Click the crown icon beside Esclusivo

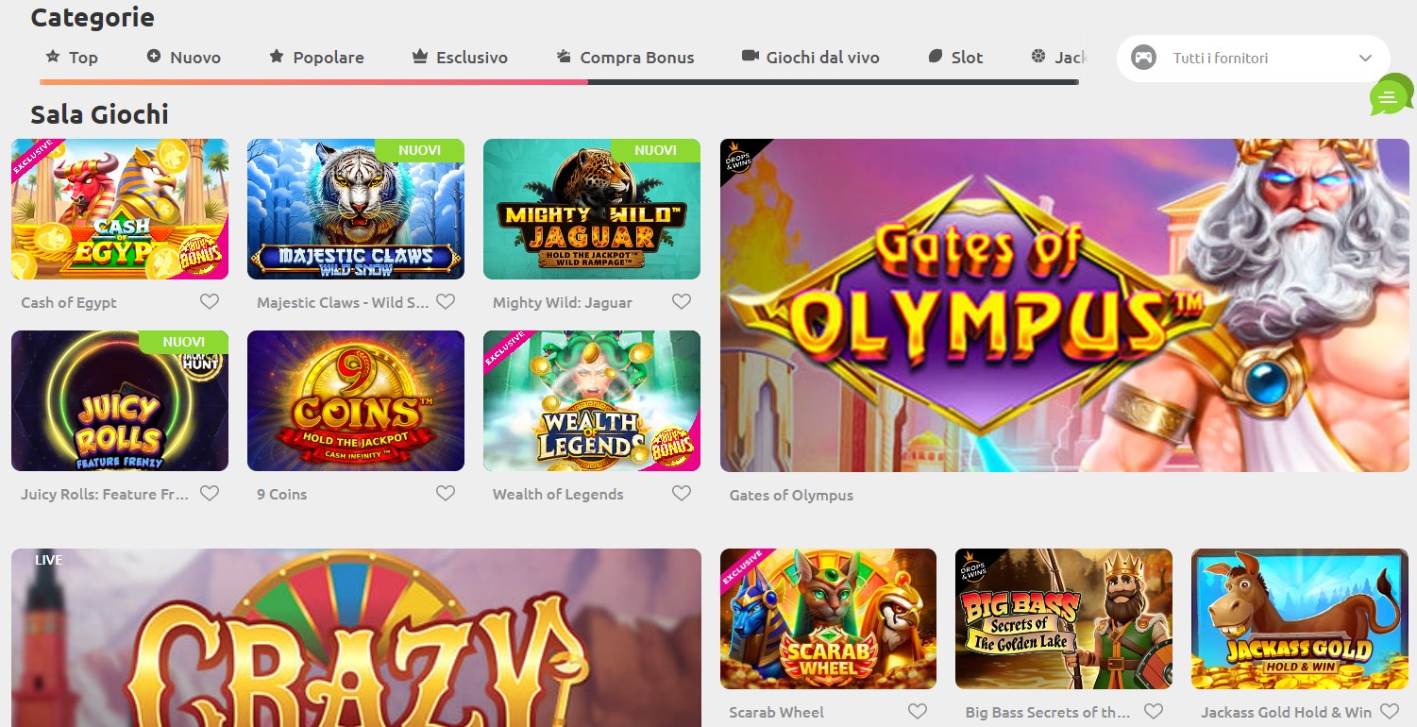coord(420,57)
